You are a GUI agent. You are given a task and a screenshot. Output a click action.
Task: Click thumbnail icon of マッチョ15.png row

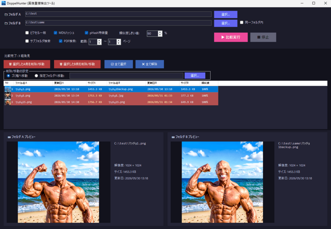7,102
